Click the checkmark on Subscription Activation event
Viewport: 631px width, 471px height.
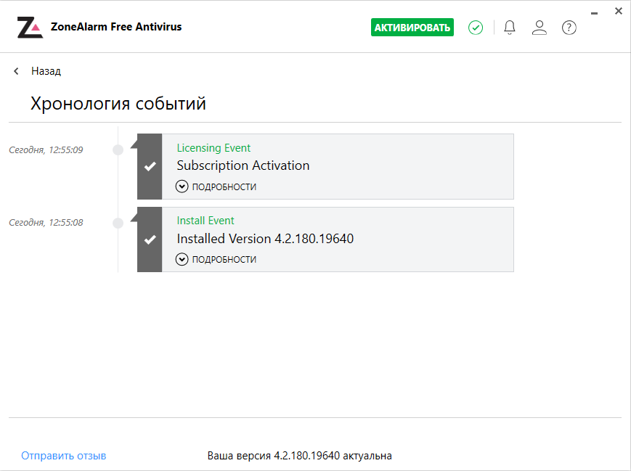click(x=150, y=167)
